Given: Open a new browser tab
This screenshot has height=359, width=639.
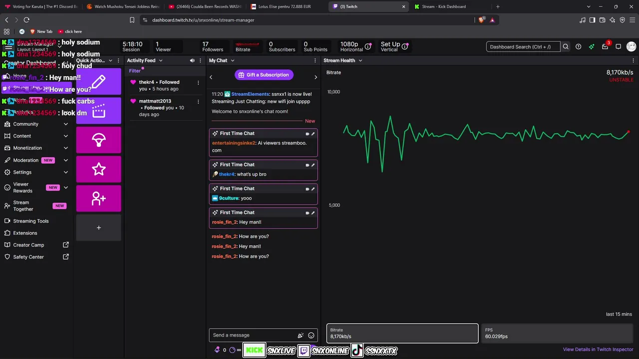Looking at the screenshot, I should 498,6.
